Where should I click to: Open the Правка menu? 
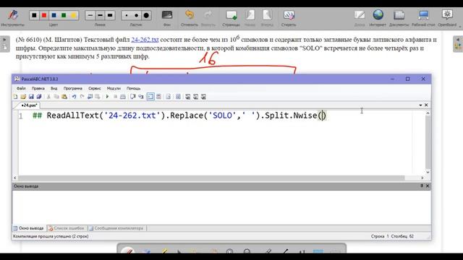38,88
